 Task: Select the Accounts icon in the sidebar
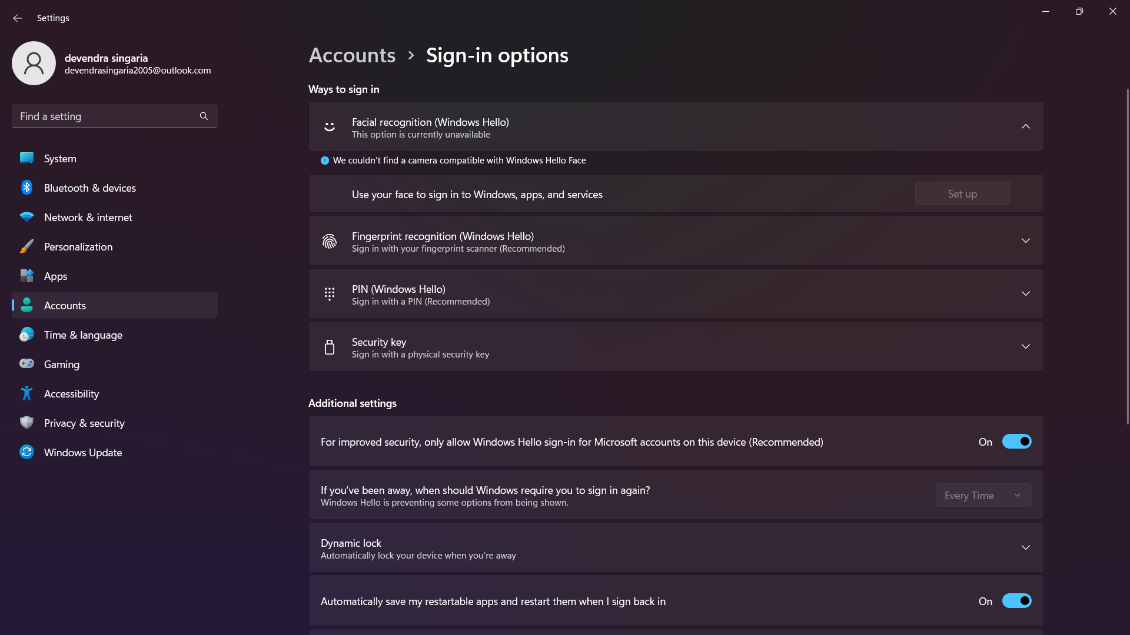point(27,305)
